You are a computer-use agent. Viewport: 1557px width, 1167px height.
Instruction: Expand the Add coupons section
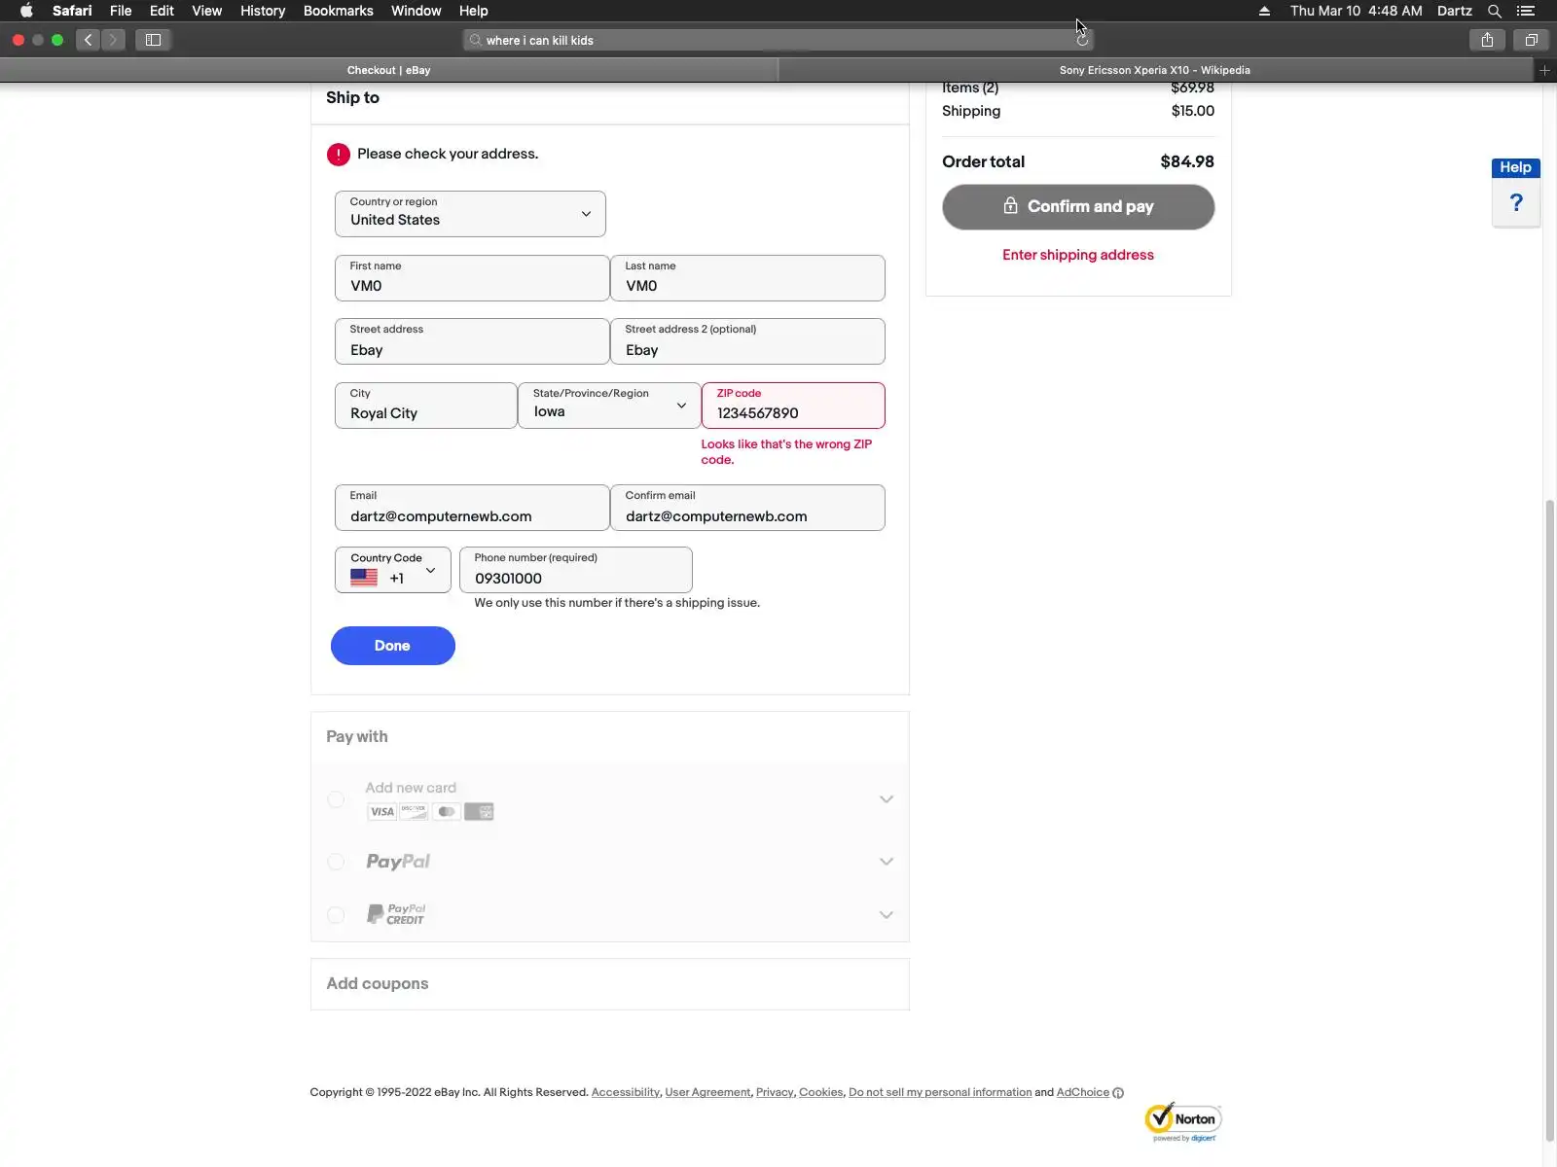(x=610, y=984)
